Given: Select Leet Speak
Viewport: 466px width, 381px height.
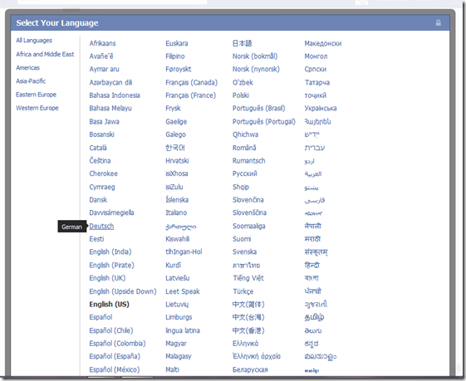Looking at the screenshot, I should pyautogui.click(x=183, y=291).
